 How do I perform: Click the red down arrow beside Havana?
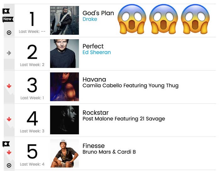9,86
